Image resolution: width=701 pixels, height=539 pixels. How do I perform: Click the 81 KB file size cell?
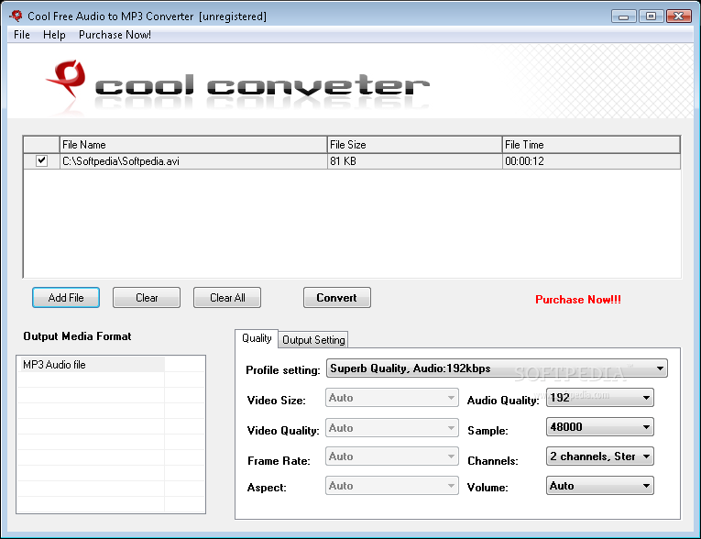[x=414, y=161]
